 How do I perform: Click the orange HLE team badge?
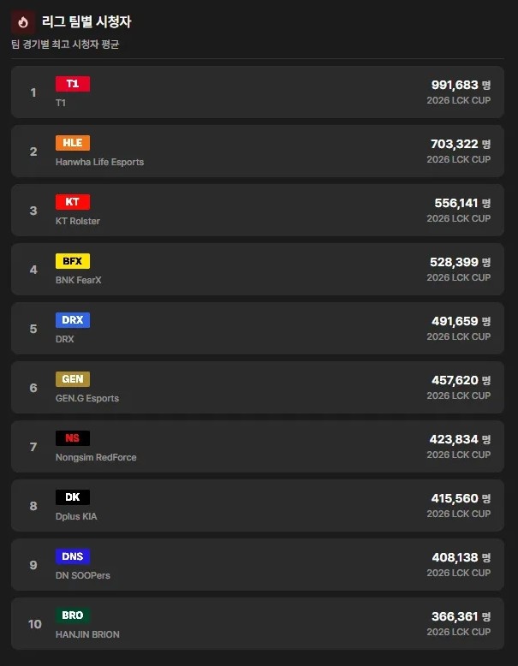coord(73,143)
